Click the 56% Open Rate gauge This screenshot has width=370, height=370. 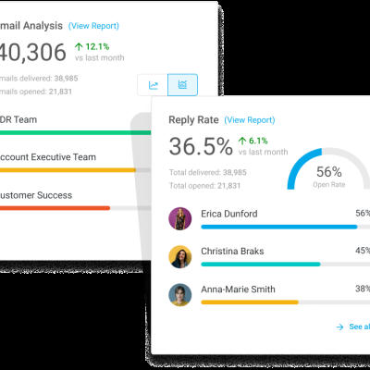click(x=328, y=168)
